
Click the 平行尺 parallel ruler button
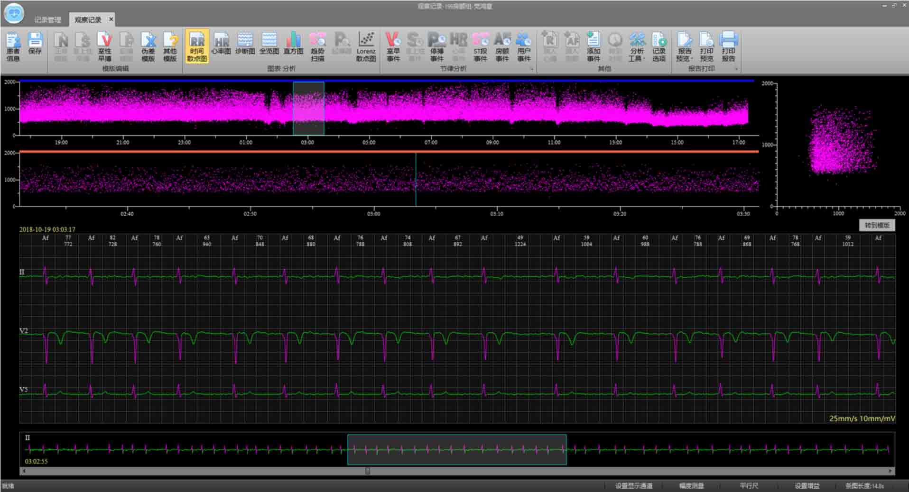(x=749, y=486)
